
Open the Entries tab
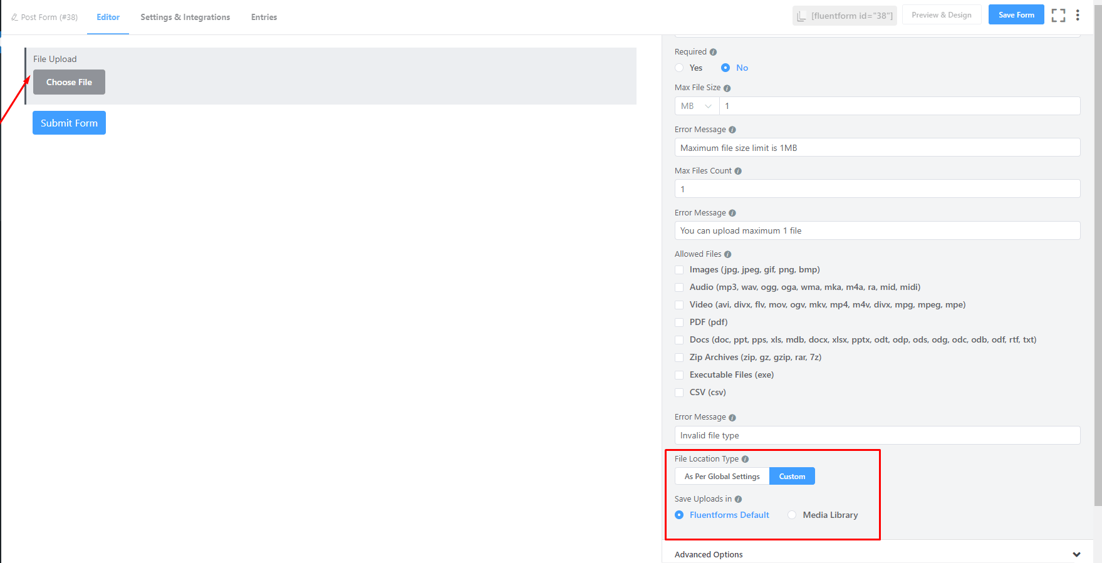[264, 18]
